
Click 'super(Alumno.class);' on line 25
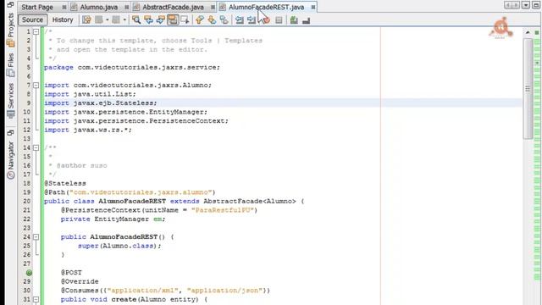click(x=119, y=246)
